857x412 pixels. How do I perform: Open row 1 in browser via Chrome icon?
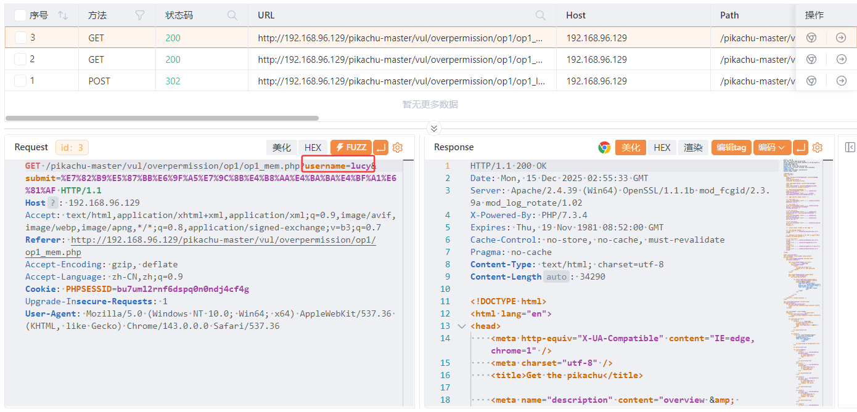[x=812, y=81]
